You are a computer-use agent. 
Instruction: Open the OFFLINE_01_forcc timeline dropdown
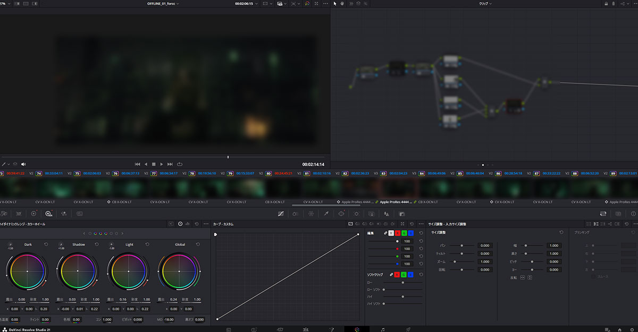pyautogui.click(x=163, y=4)
